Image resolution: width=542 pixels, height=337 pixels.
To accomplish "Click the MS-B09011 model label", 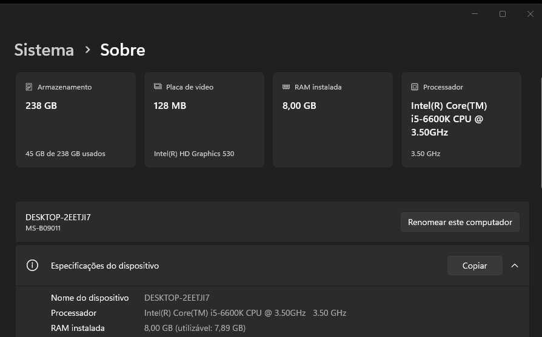I will click(x=43, y=228).
